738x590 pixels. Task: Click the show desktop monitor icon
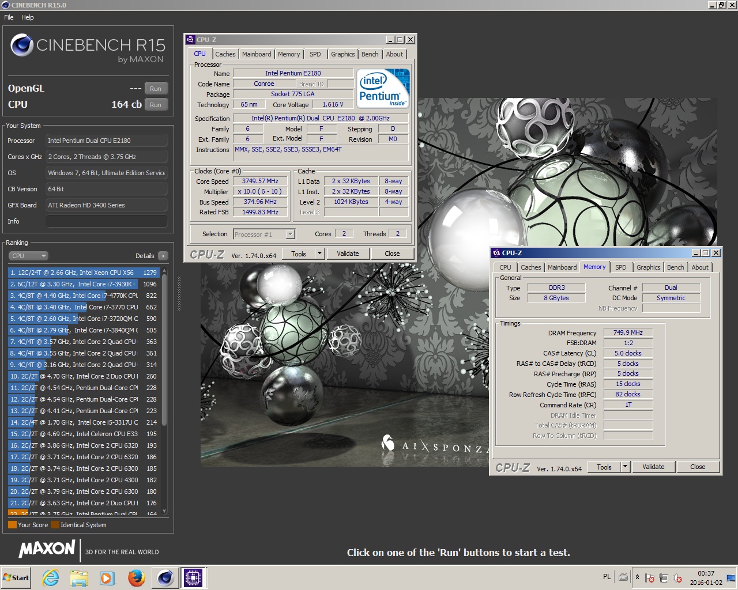tap(731, 578)
